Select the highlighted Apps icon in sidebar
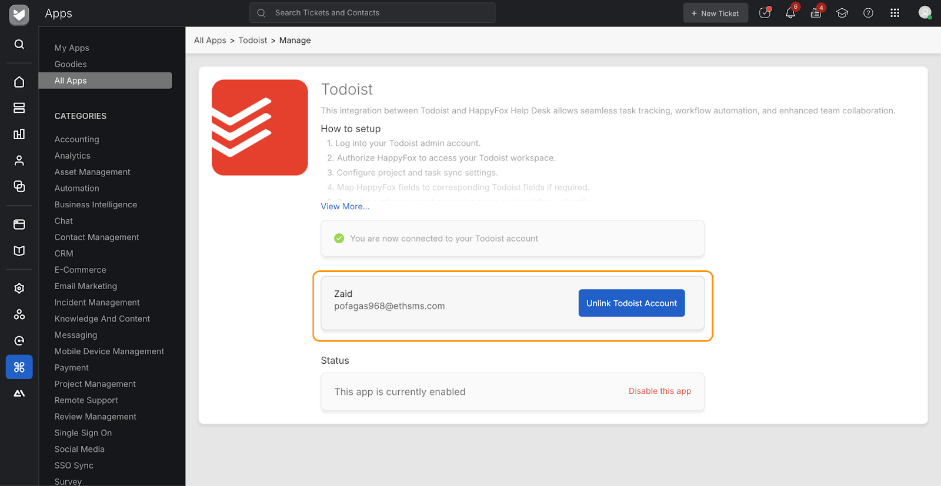941x486 pixels. (x=19, y=367)
